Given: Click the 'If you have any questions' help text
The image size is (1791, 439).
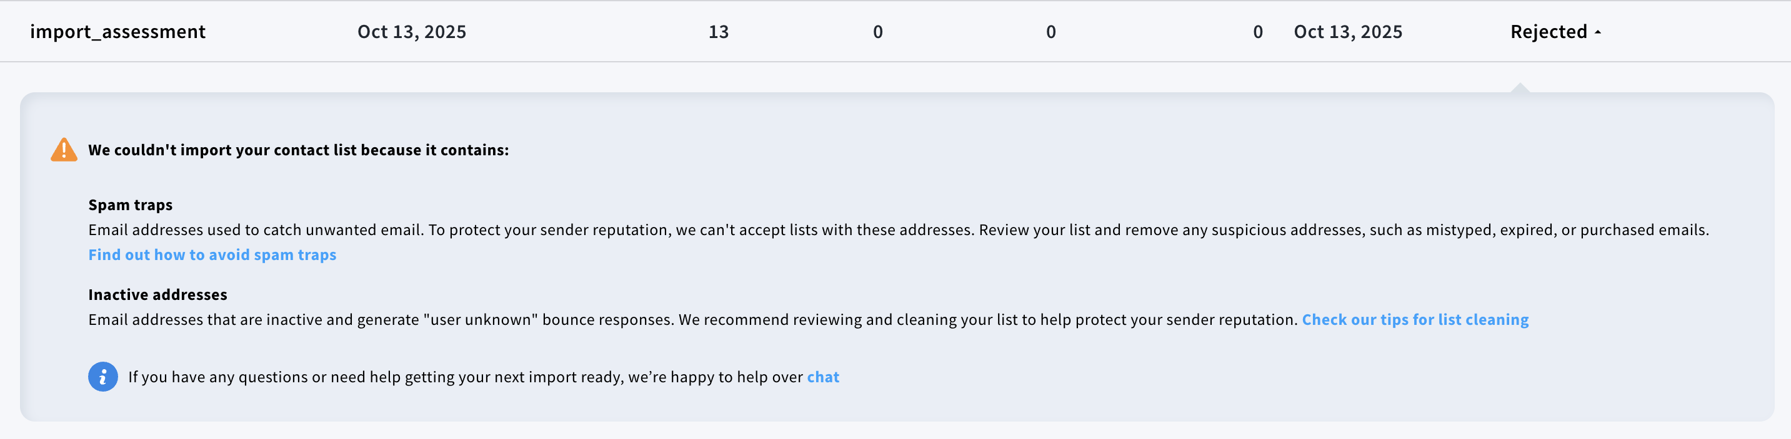Looking at the screenshot, I should point(465,377).
